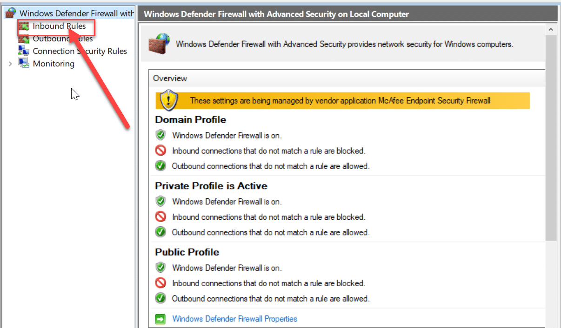Viewport: 561px width, 328px height.
Task: Click the Domain Profile green firewall-on shield
Action: (x=160, y=136)
